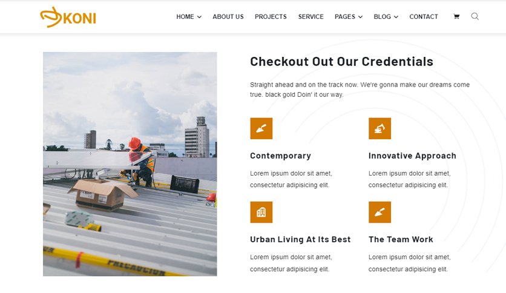Click the Checkout Out Our Credentials title

pos(341,61)
